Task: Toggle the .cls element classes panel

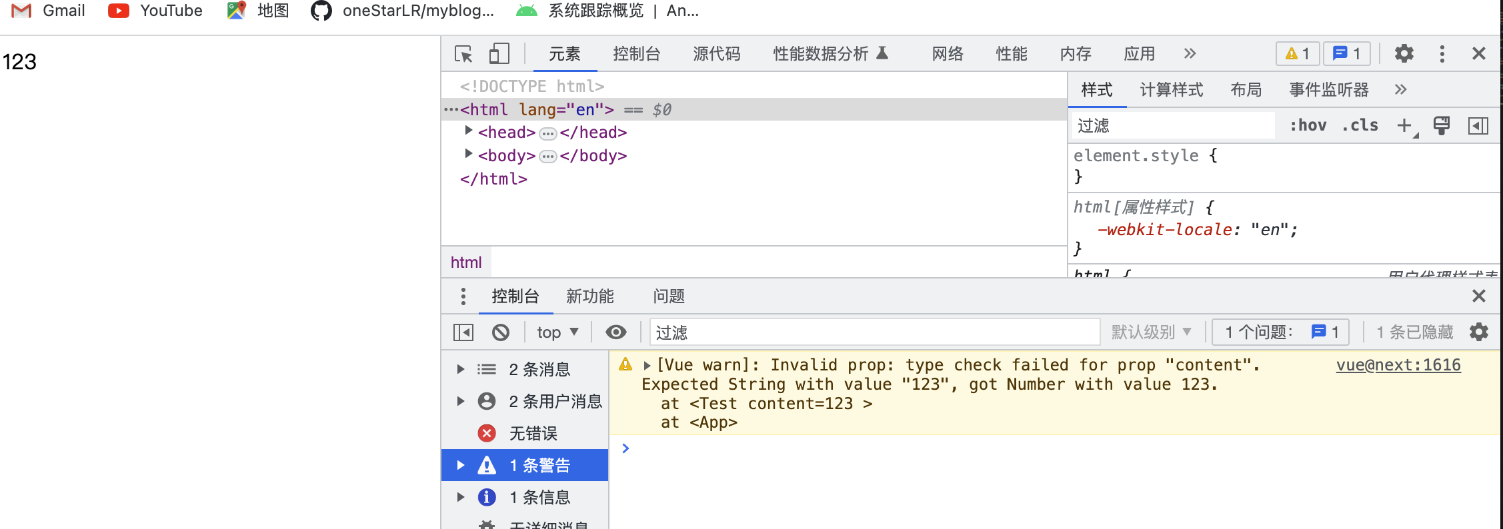Action: (1360, 125)
